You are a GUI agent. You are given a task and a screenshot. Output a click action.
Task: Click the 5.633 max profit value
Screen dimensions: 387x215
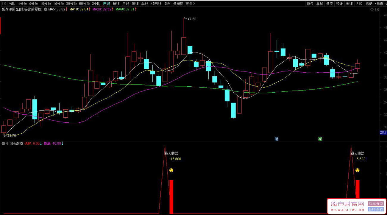click(x=361, y=159)
